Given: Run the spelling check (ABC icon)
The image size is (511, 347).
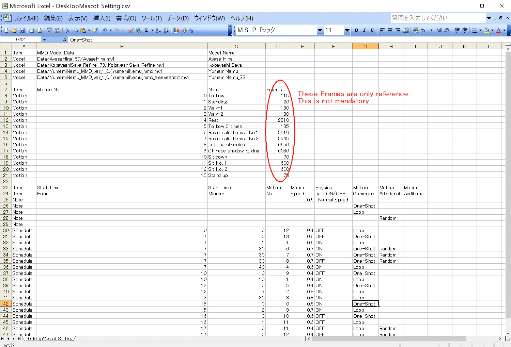Looking at the screenshot, I should (x=50, y=30).
